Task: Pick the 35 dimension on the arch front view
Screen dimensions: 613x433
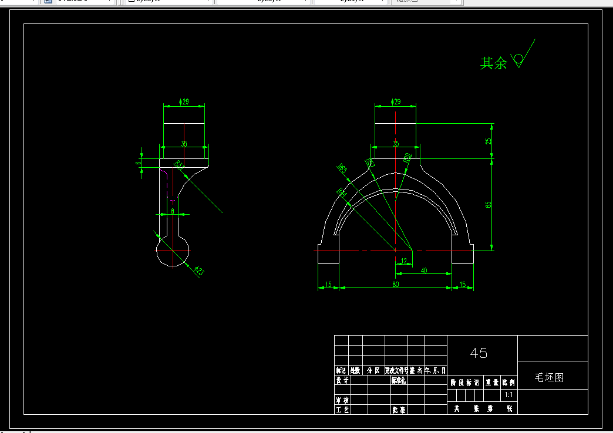Action: (395, 144)
